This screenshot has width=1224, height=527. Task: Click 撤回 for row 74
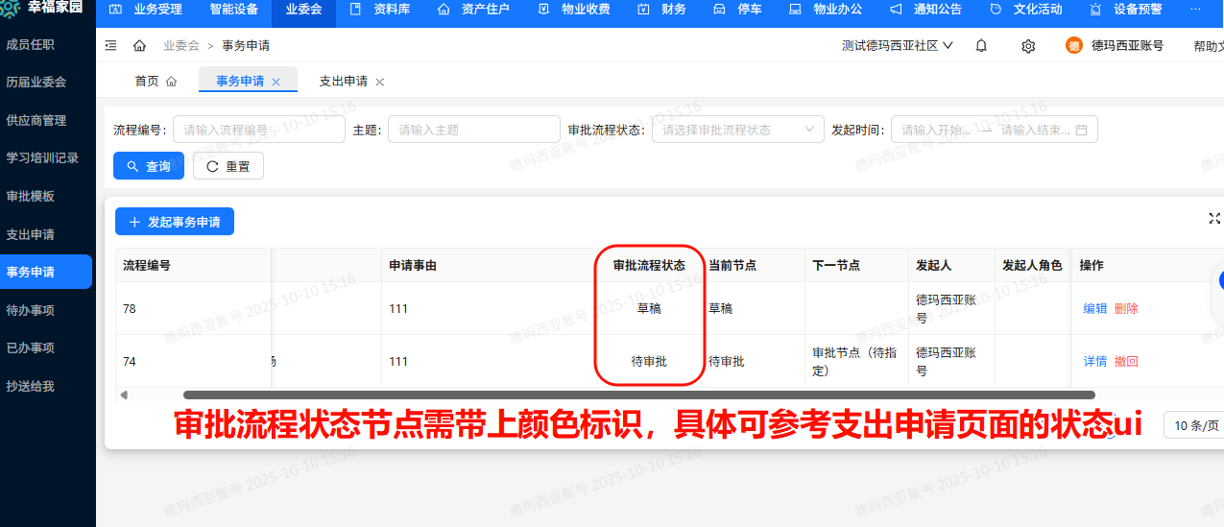point(1126,361)
